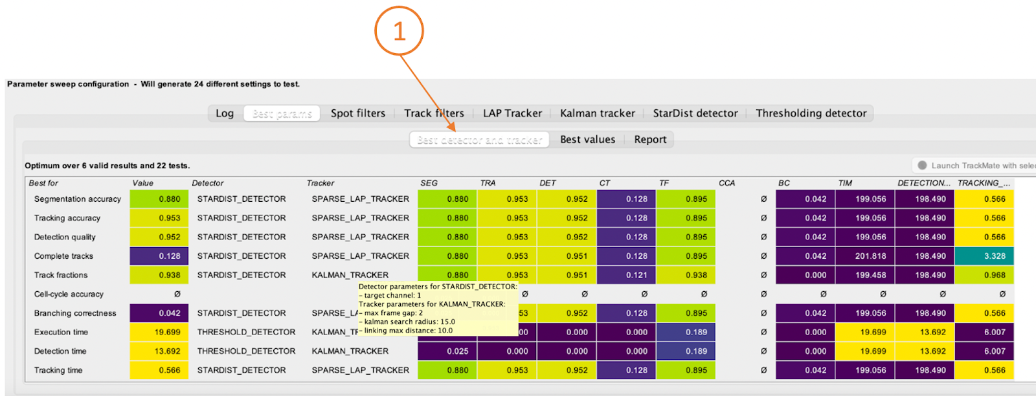Screen dimensions: 1036x396
Task: Select the Cell-cycle accuracy row label
Action: [69, 294]
